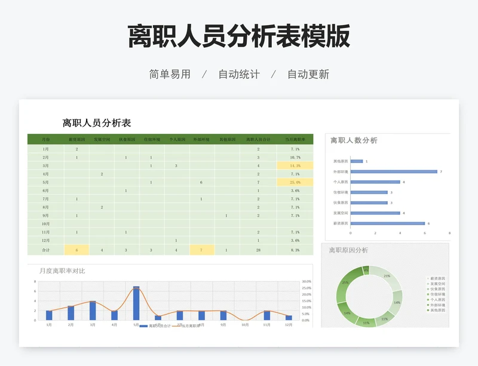Click 住宿环境 axis label in bar chart
Viewport: 478px width, 366px height.
click(x=341, y=192)
